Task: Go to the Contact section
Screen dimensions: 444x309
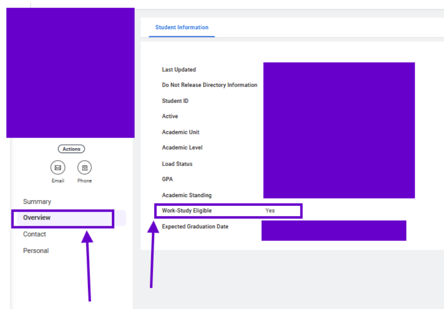Action: pyautogui.click(x=34, y=234)
